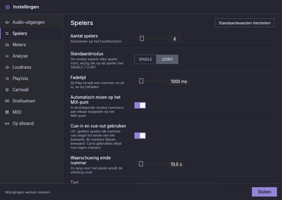The height and width of the screenshot is (200, 282).
Task: Go to the Meters settings label
Action: [x=19, y=45]
